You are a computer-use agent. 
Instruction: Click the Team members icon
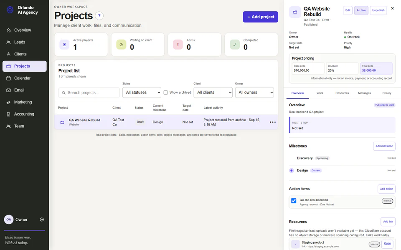coord(8,126)
